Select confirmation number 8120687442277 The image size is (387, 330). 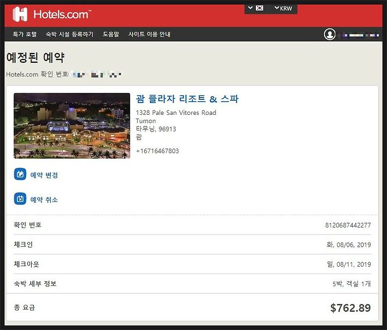[348, 225]
